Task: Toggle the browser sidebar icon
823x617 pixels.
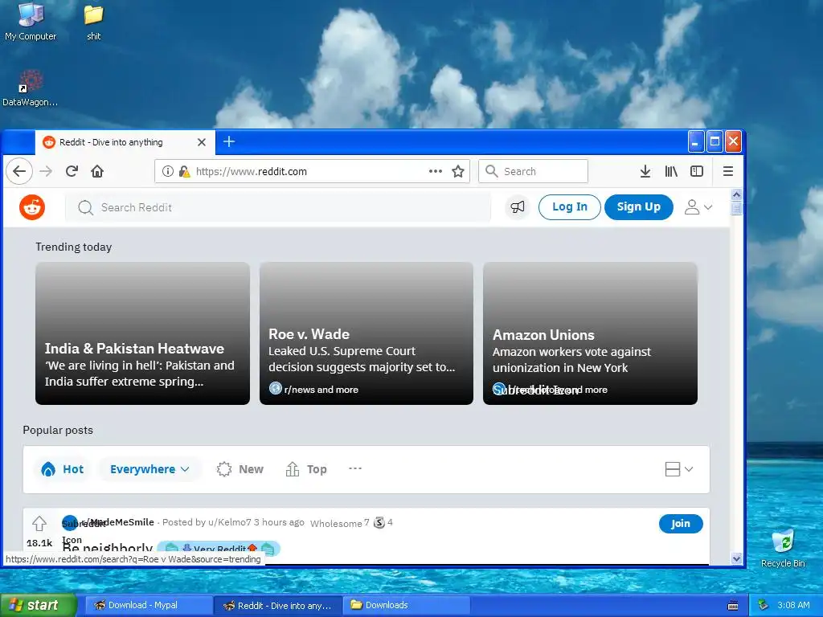Action: 697,171
